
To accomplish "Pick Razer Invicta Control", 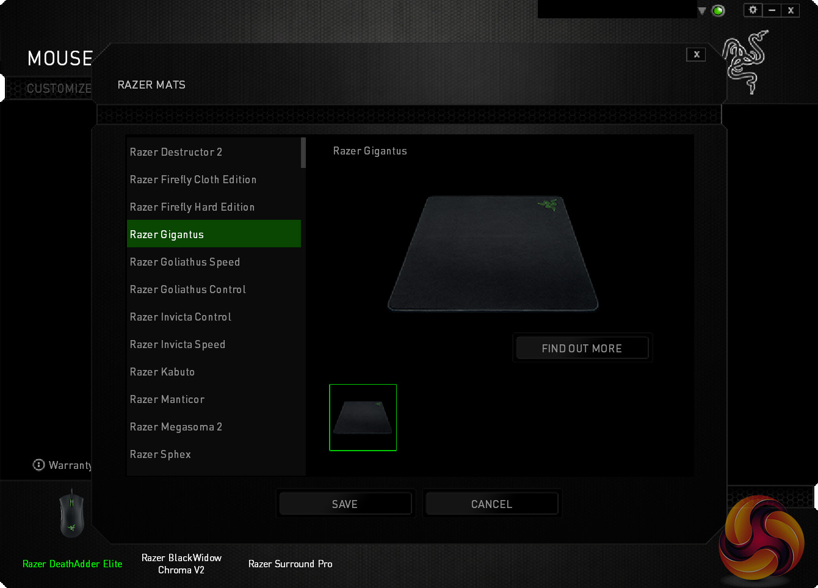I will point(214,317).
